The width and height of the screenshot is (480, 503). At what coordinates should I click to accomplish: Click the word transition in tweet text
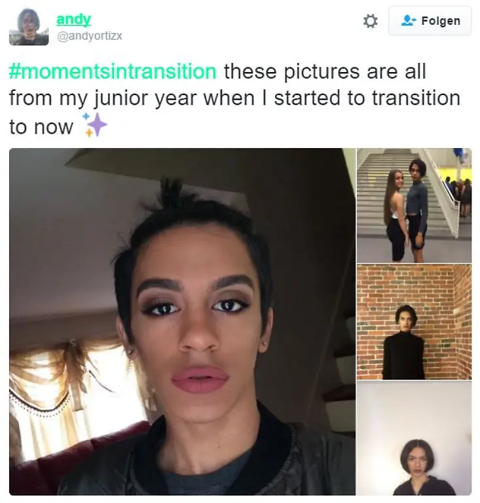click(416, 98)
